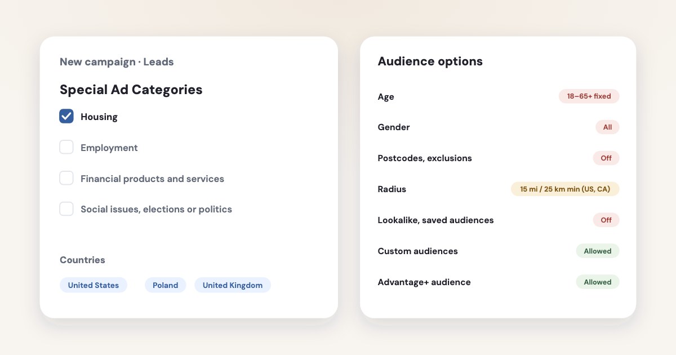The image size is (676, 355).
Task: Click the Radius row label
Action: (392, 189)
